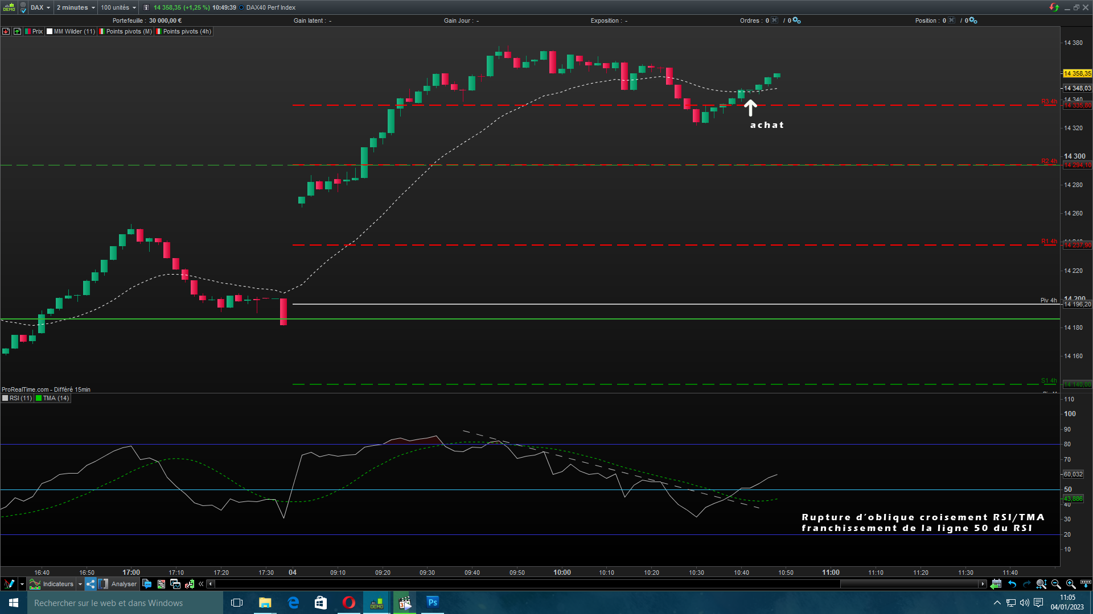This screenshot has width=1093, height=614.
Task: Open Photoshop from the Windows taskbar
Action: click(x=433, y=603)
